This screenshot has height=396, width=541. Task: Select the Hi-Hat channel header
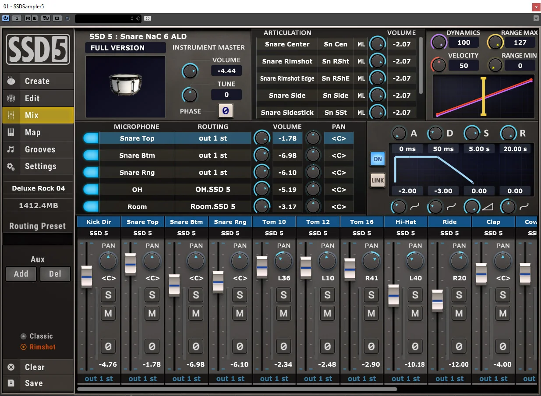click(406, 222)
